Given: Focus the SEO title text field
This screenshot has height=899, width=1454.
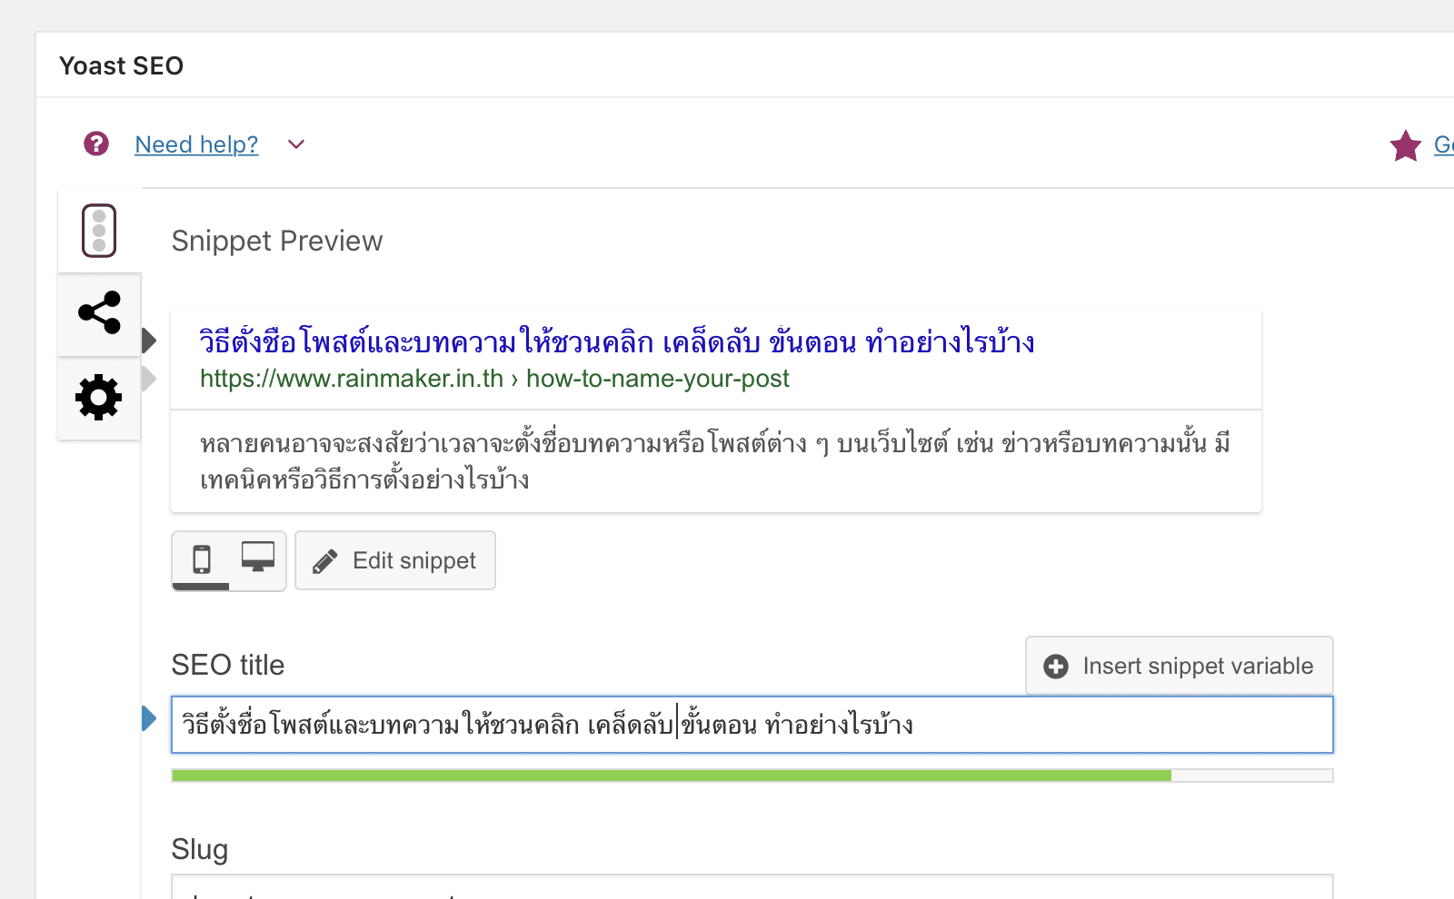Looking at the screenshot, I should tap(1090, 725).
